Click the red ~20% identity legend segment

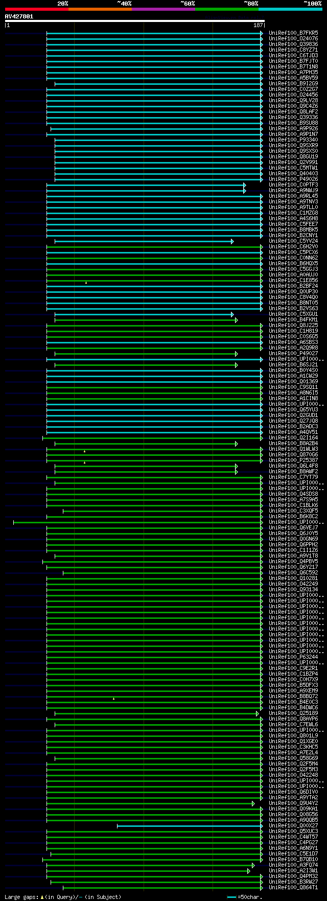point(36,9)
